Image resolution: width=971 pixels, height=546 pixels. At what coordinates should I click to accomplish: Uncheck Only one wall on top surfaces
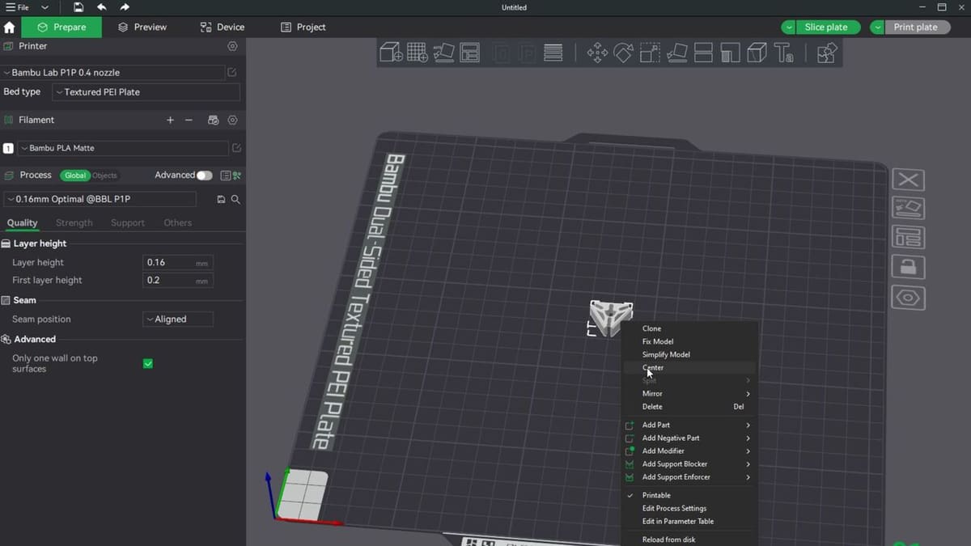coord(148,364)
